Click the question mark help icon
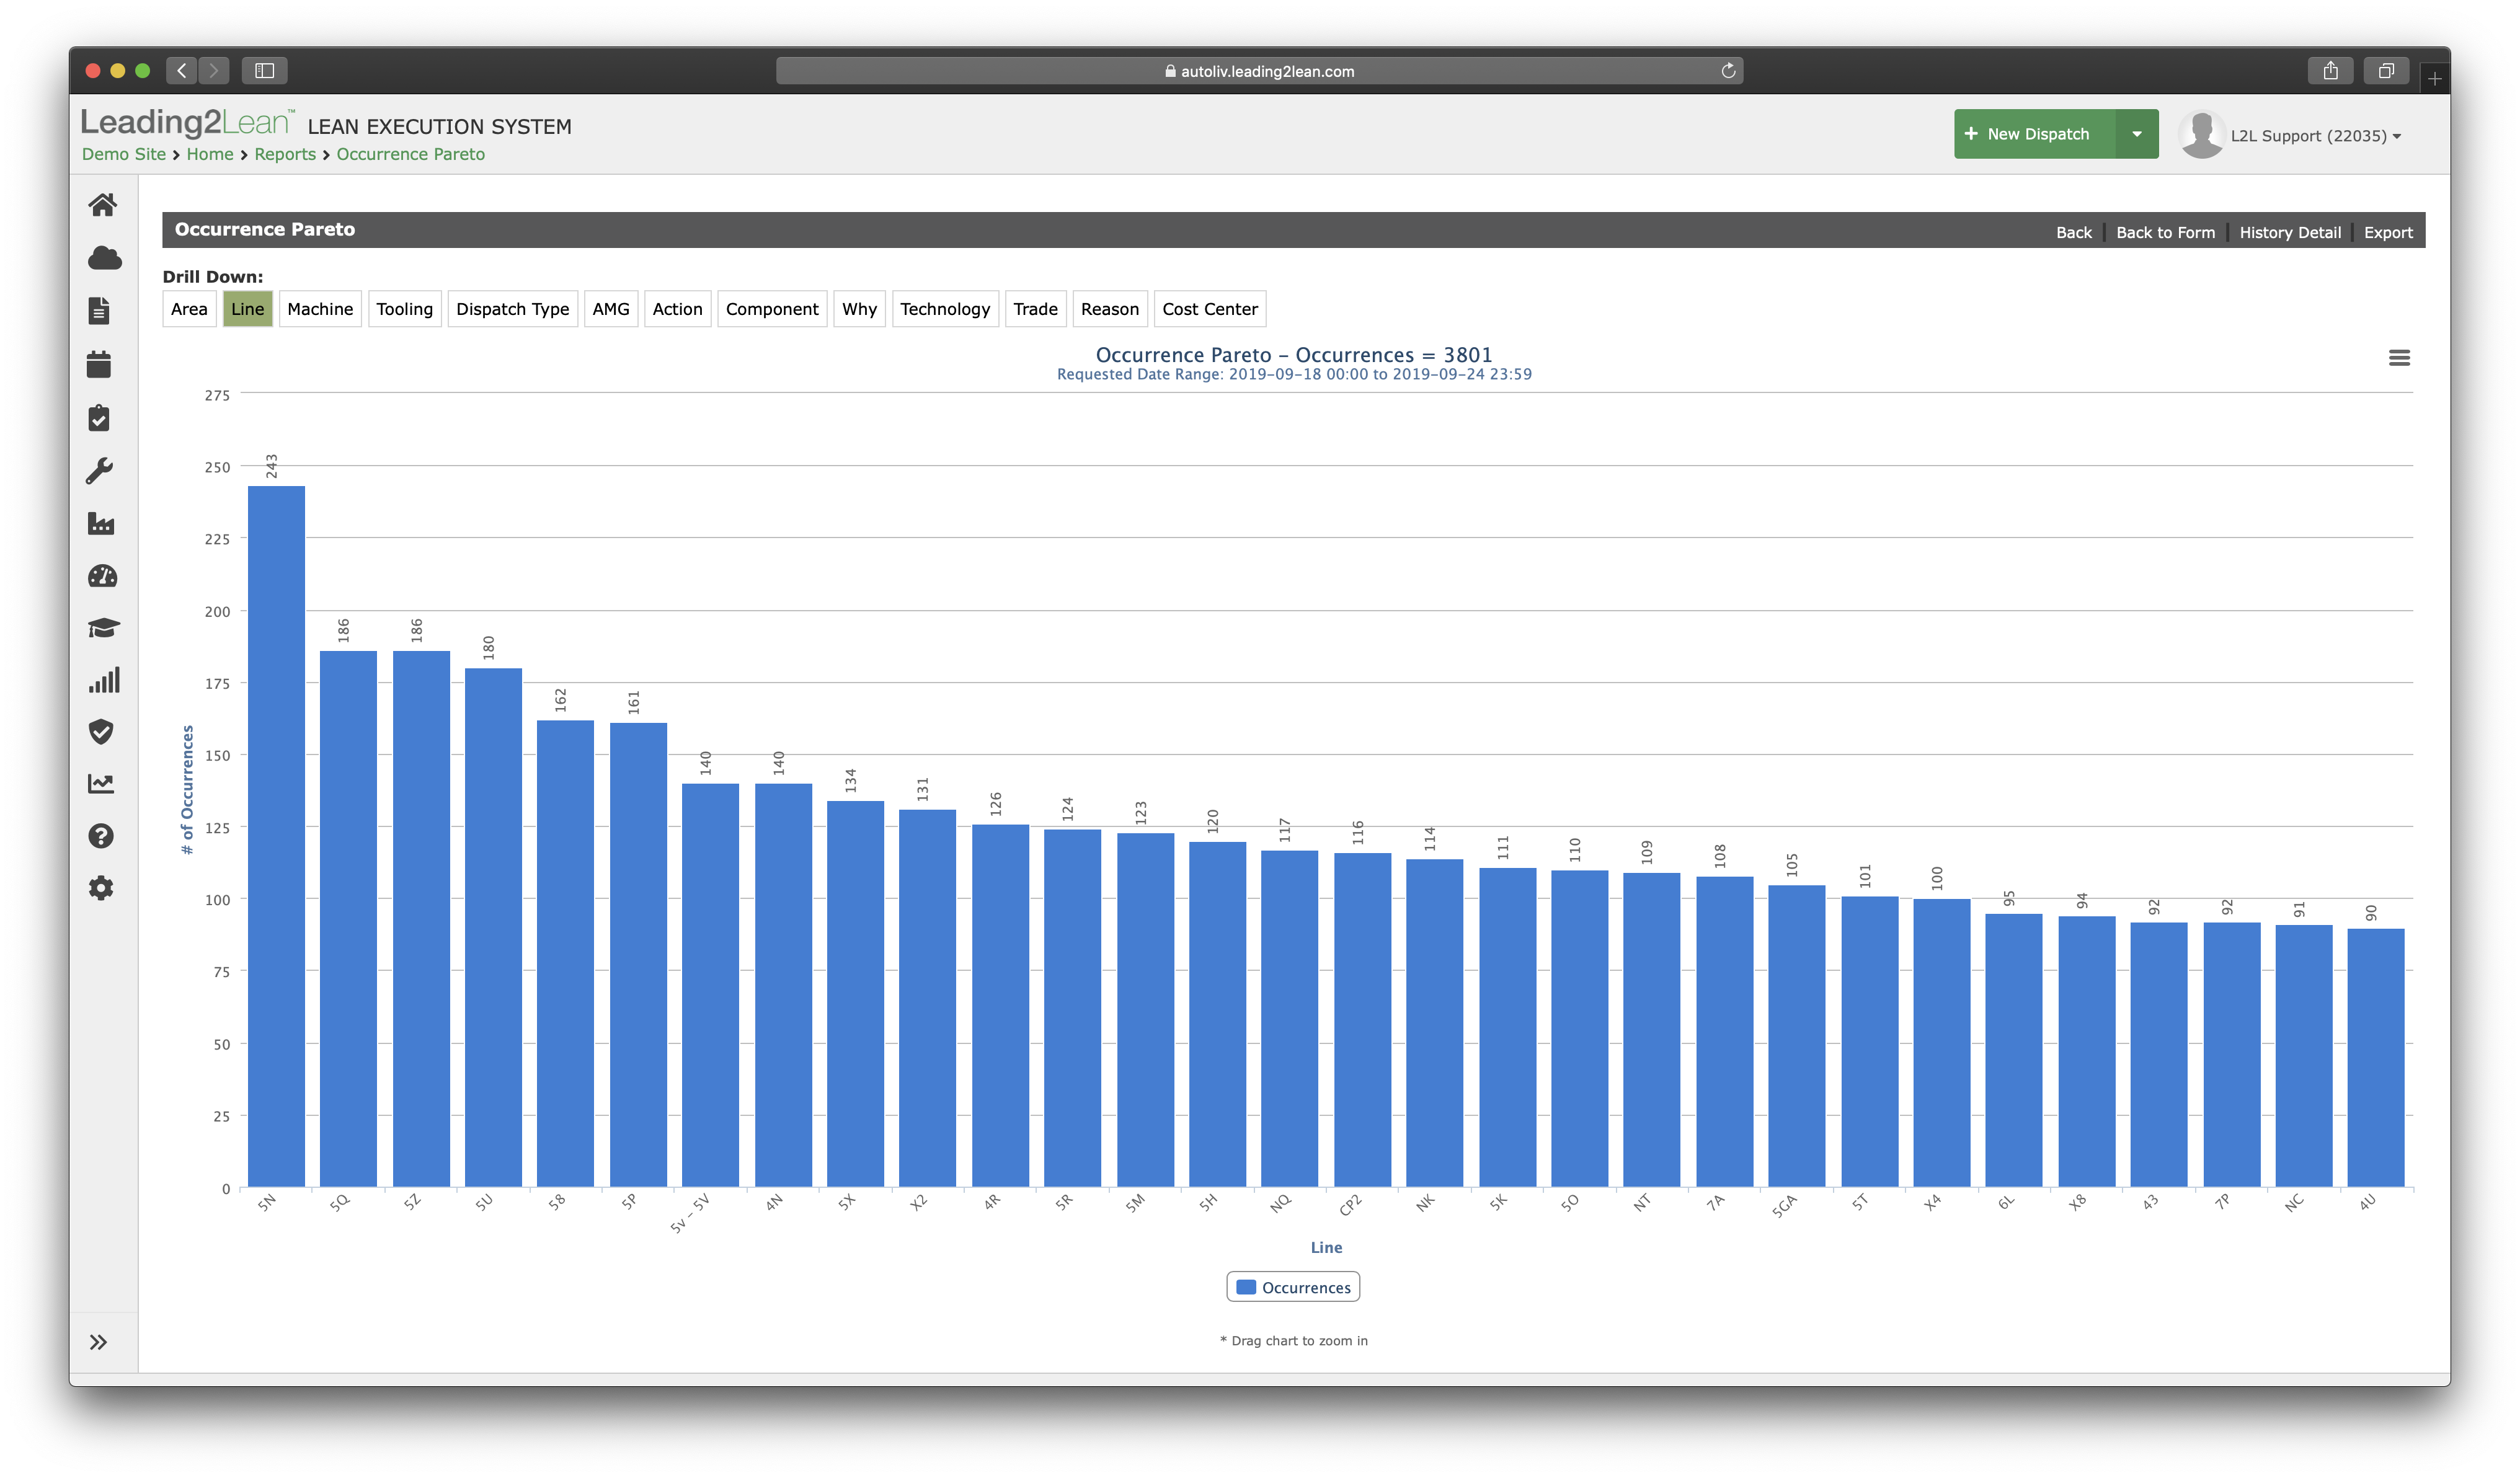This screenshot has height=1478, width=2520. (101, 836)
